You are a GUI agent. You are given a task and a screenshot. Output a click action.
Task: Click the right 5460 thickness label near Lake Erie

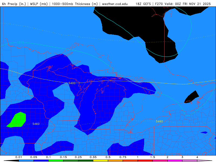[159, 121]
